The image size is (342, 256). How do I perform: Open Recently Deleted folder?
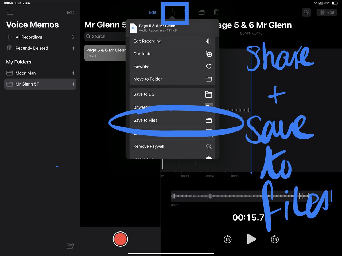click(x=40, y=48)
